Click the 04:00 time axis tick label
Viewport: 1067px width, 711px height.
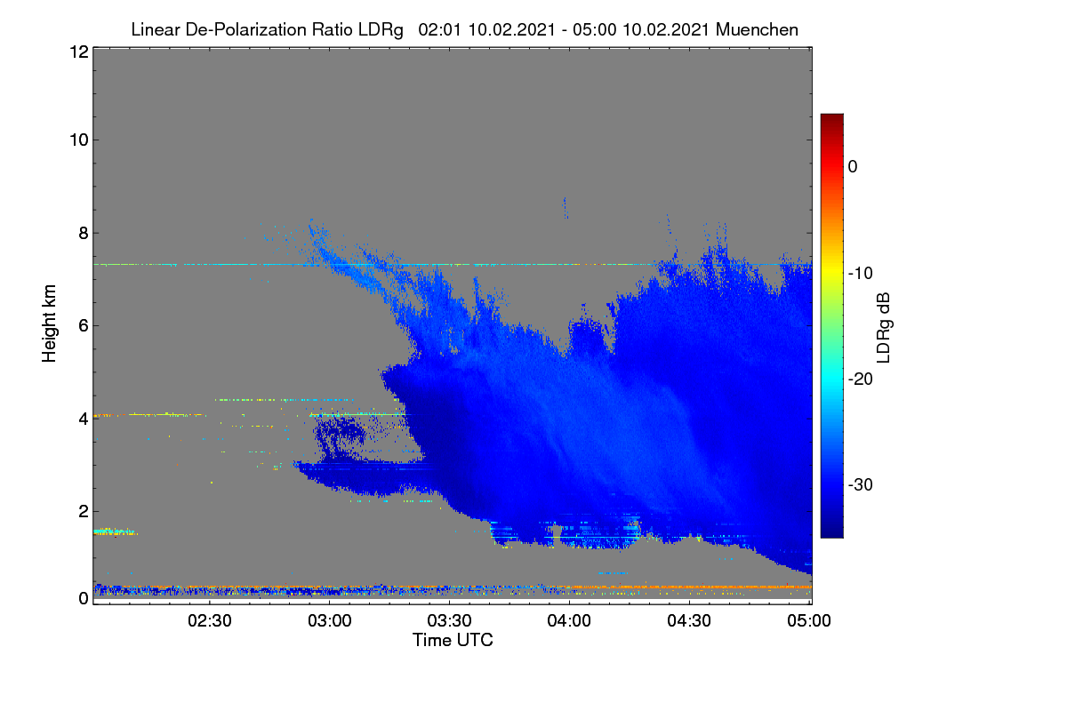coord(570,621)
